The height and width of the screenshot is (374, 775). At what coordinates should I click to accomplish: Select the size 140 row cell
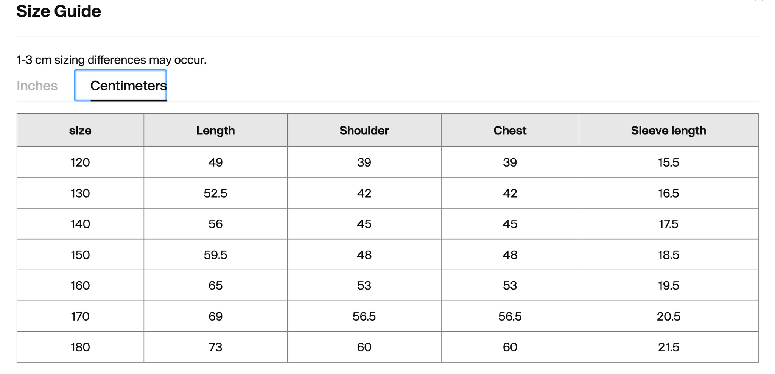click(80, 224)
